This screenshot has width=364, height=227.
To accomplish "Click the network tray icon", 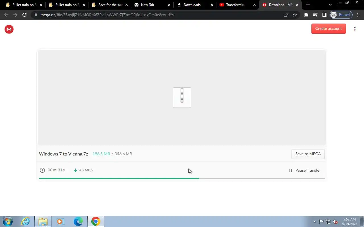I will 328,222.
